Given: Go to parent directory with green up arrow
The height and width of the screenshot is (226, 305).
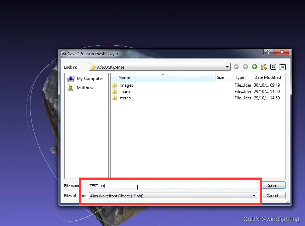Looking at the screenshot, I should coord(254,67).
